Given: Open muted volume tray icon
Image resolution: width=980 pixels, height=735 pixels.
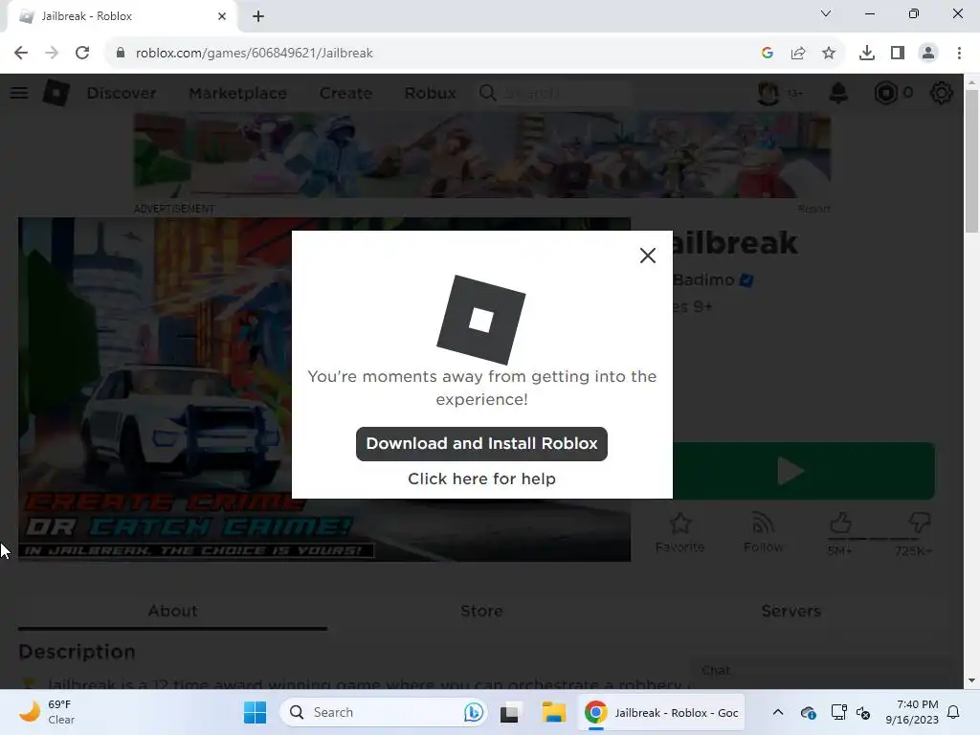Looking at the screenshot, I should tap(863, 712).
